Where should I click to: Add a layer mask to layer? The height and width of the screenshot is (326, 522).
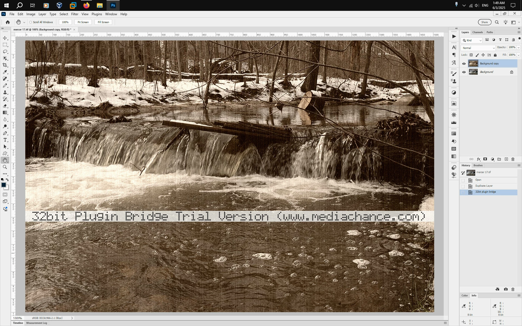coord(485,159)
